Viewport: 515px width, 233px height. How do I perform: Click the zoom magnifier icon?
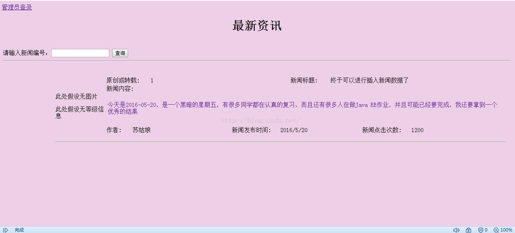coord(496,230)
